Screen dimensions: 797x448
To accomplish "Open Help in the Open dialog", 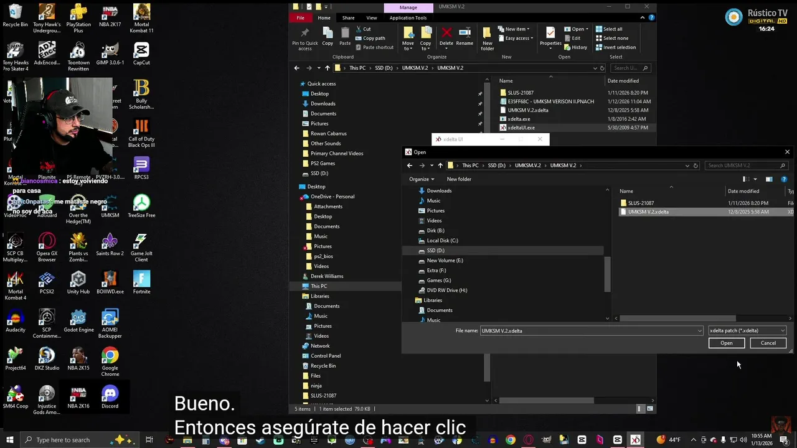I will tap(783, 179).
